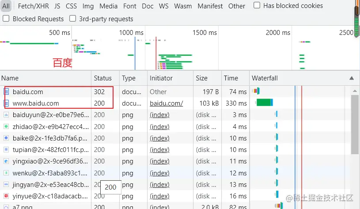This screenshot has height=209, width=360.
Task: Click the 1000 ms overview timeline marker
Action: pyautogui.click(x=131, y=33)
